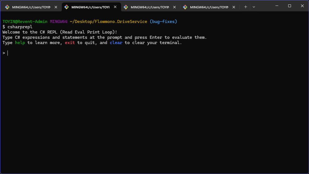Click the Git Bash icon on the fourth tab
This screenshot has height=174, width=309.
185,7
